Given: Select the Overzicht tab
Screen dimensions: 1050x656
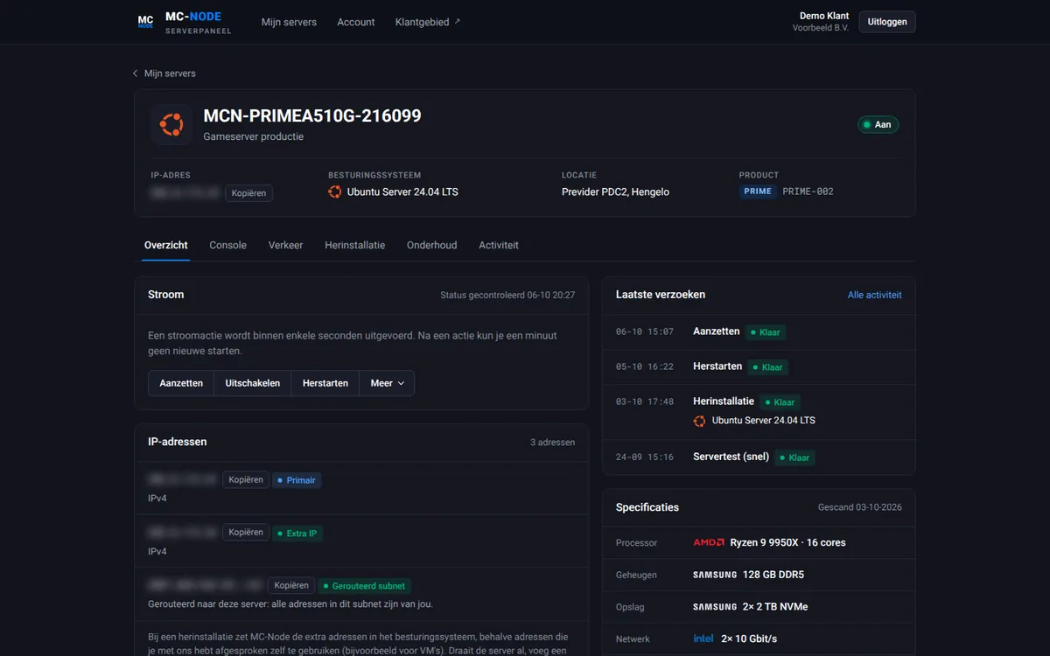Looking at the screenshot, I should click(x=166, y=245).
